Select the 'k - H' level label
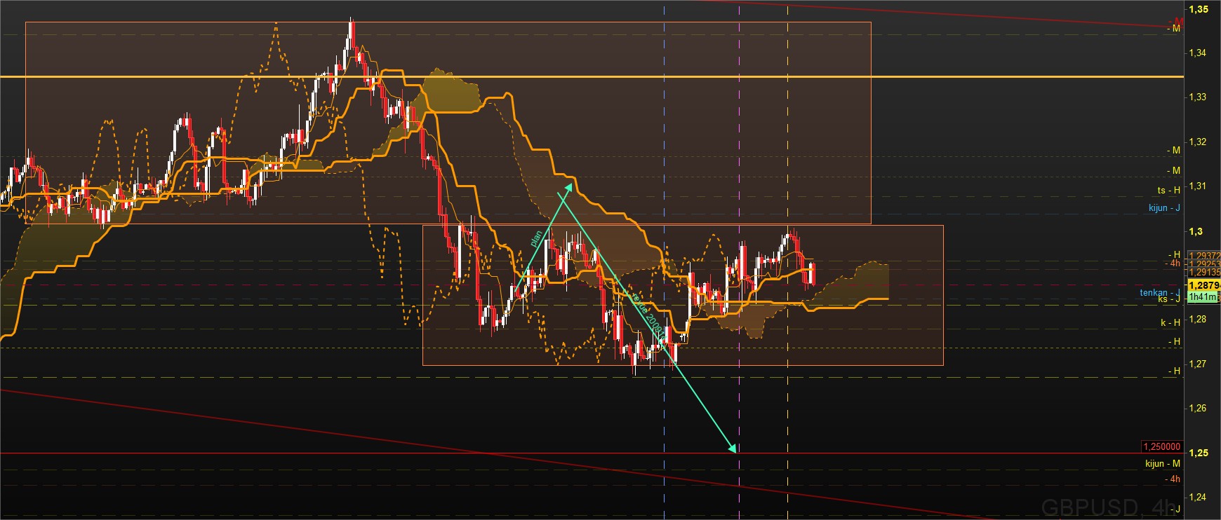The width and height of the screenshot is (1221, 520). click(1170, 322)
